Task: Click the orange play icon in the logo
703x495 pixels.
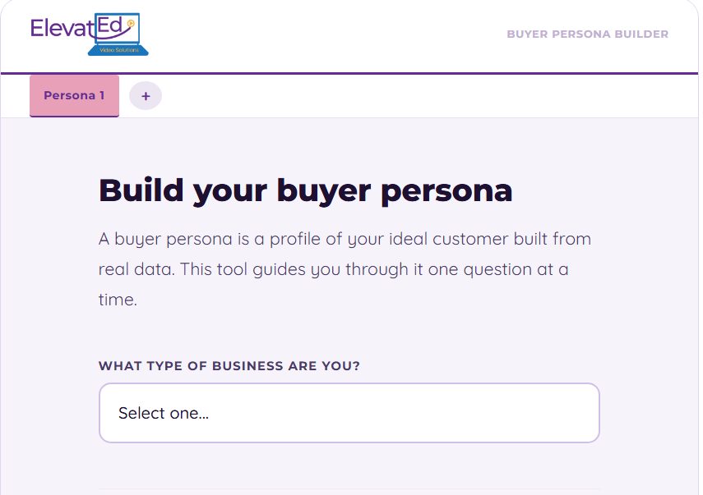Action: [x=131, y=24]
